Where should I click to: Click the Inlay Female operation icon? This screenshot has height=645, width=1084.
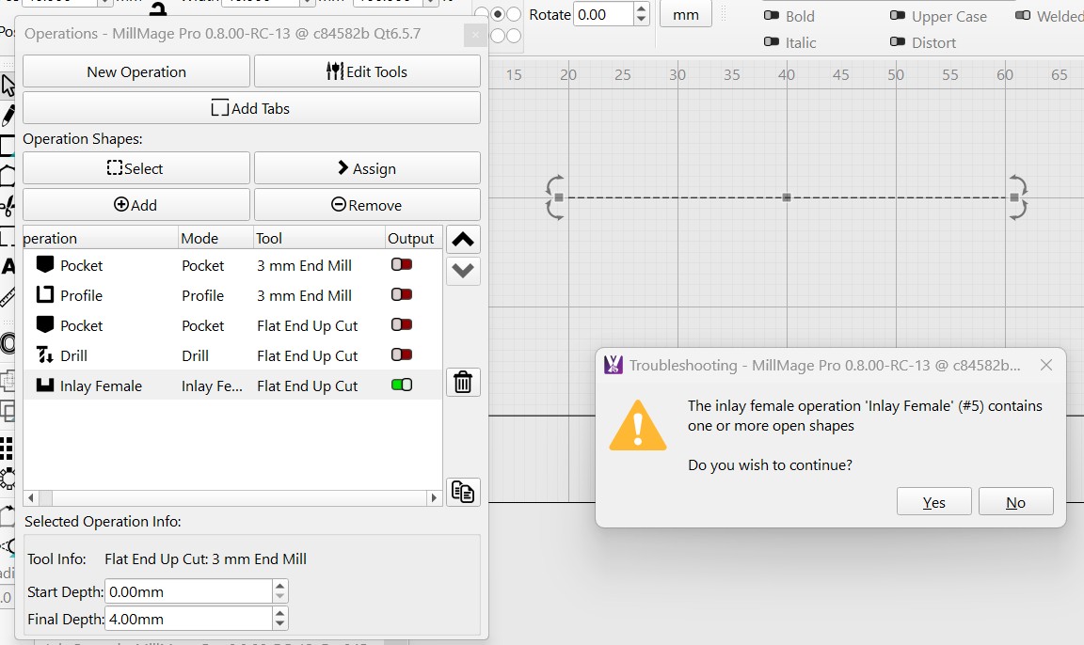click(x=45, y=385)
